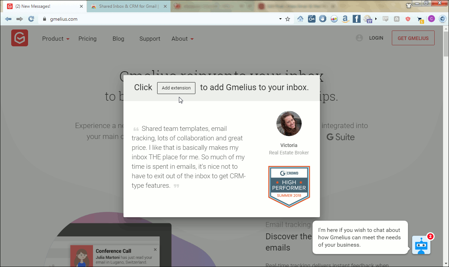The width and height of the screenshot is (449, 267).
Task: Click the Real Estate Broker text
Action: (289, 153)
